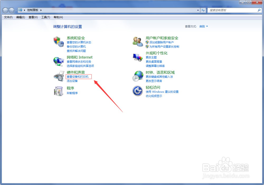Open the 工具(T) menu
This screenshot has height=185, width=264.
[46, 17]
